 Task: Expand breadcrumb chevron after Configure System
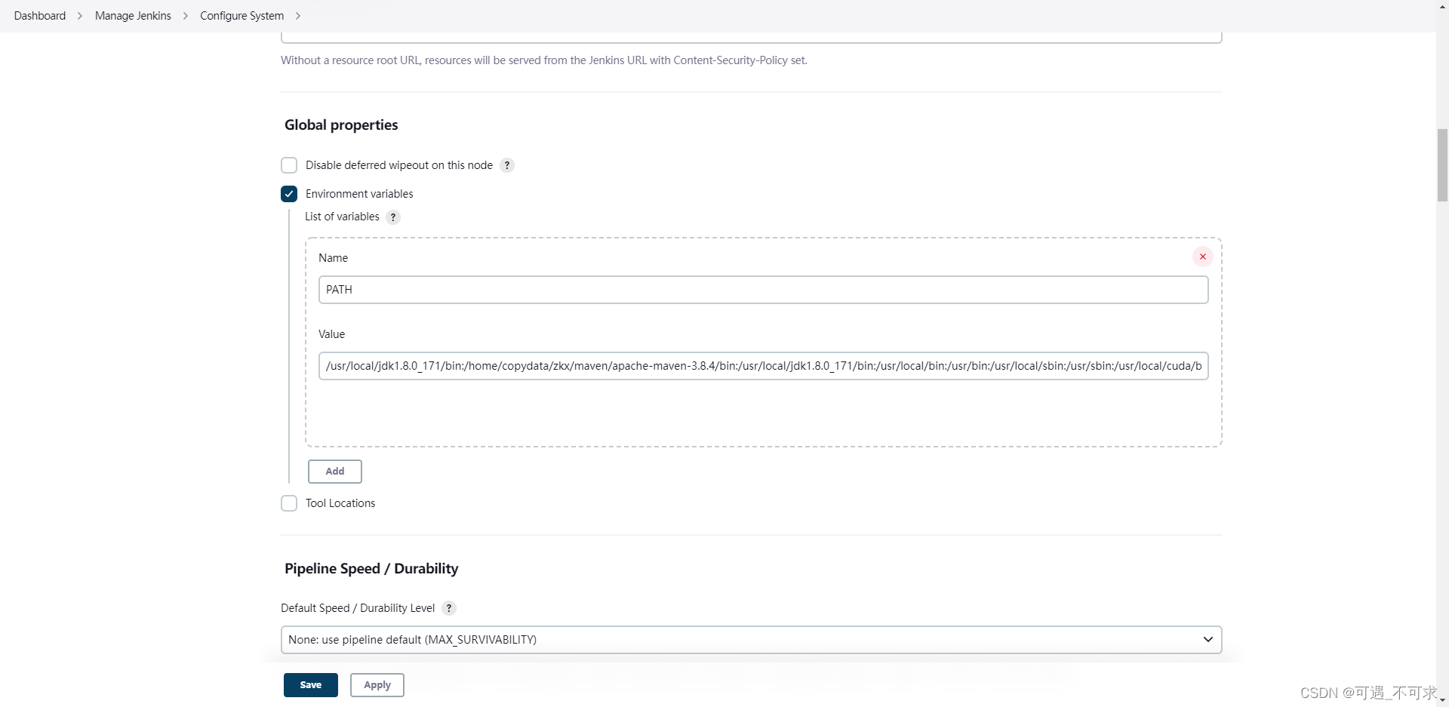pyautogui.click(x=298, y=16)
